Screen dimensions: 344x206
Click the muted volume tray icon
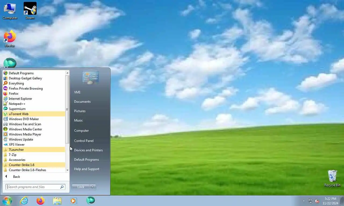pos(317,201)
